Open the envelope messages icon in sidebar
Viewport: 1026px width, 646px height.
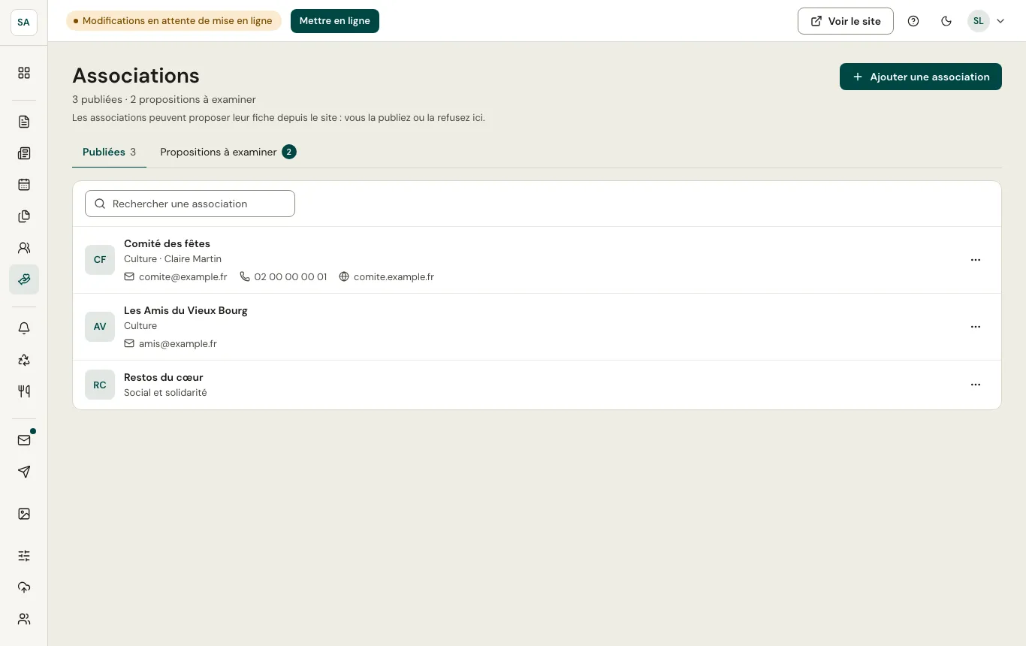click(x=24, y=440)
